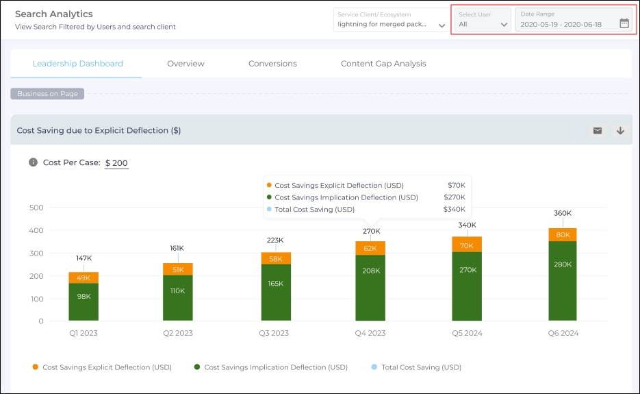Click the orange 70K segment in Q5 2024
The width and height of the screenshot is (640, 394).
click(467, 245)
